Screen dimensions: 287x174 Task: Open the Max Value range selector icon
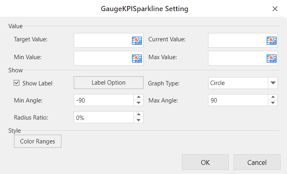(x=271, y=58)
